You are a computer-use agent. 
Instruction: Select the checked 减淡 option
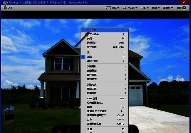pyautogui.click(x=90, y=57)
